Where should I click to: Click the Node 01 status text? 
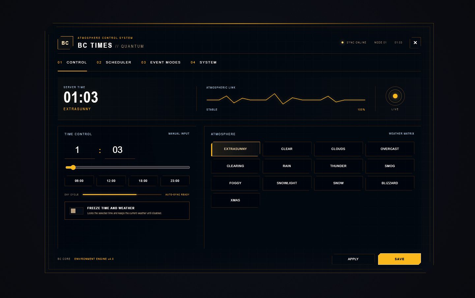coord(380,42)
